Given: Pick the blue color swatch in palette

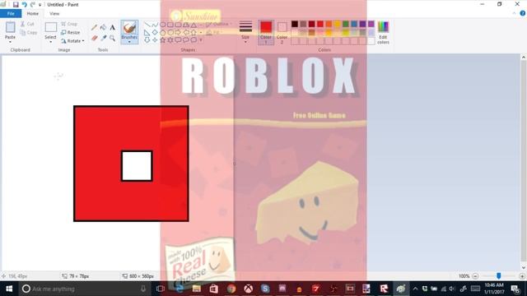Looking at the screenshot, I should 354,24.
